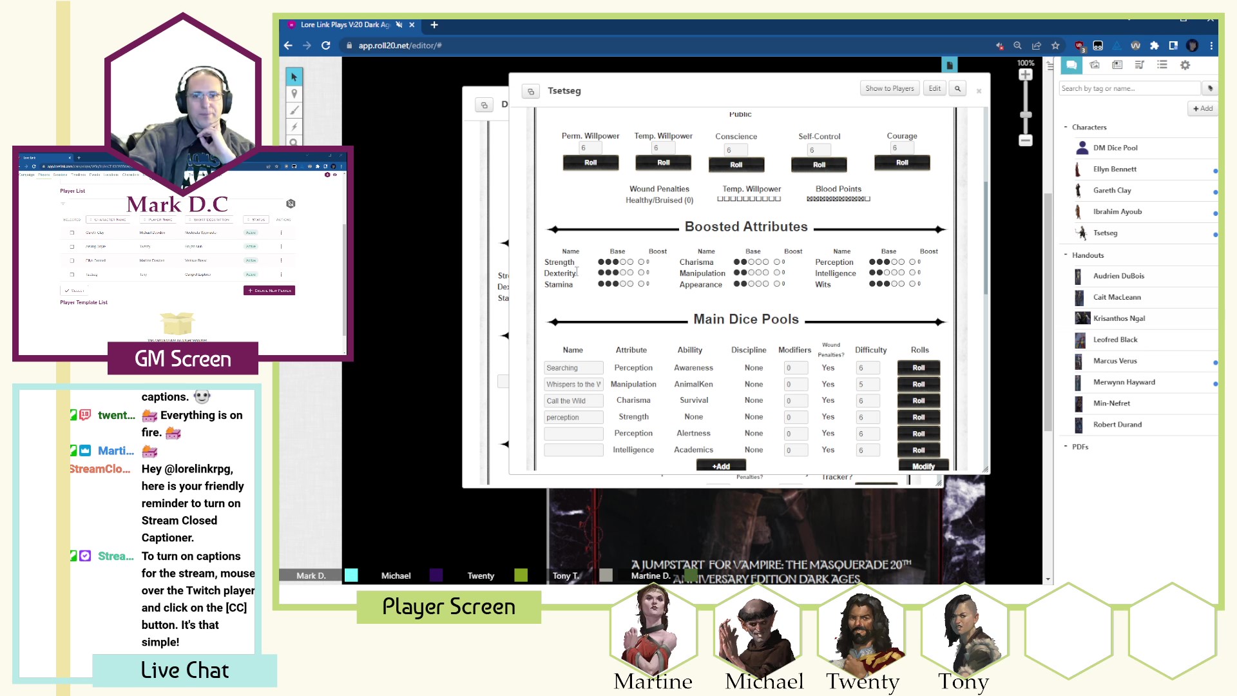Select Intelligence boost radio button

click(912, 273)
